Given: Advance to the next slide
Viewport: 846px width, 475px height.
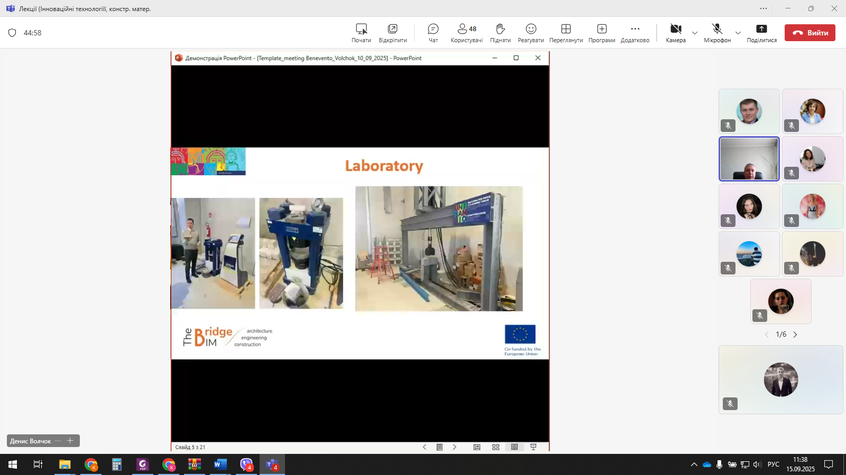Looking at the screenshot, I should pyautogui.click(x=454, y=447).
